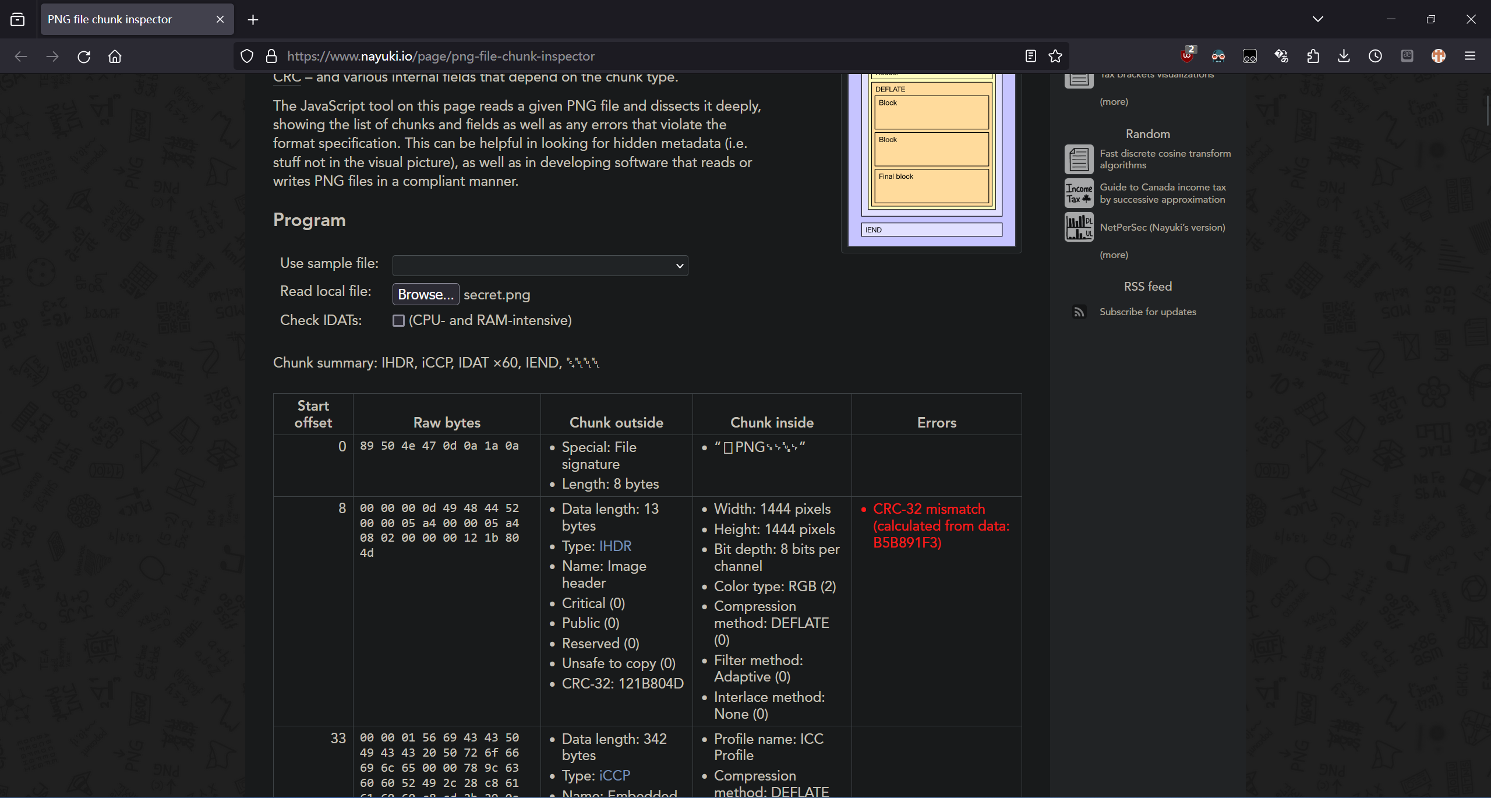Expand the list all tabs chevron

(1318, 19)
